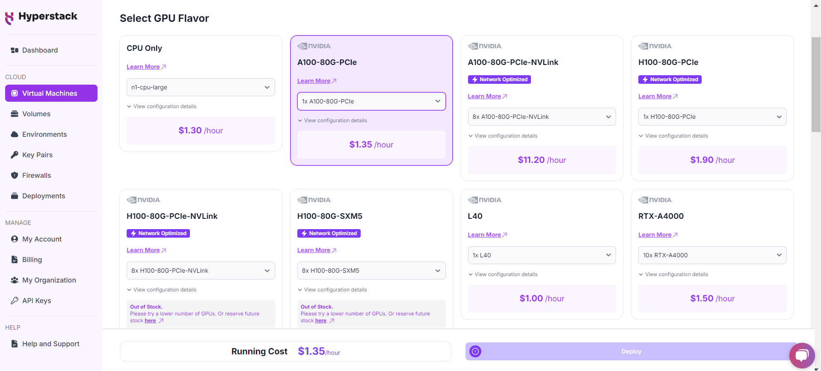Go to the Billing page

pos(32,259)
